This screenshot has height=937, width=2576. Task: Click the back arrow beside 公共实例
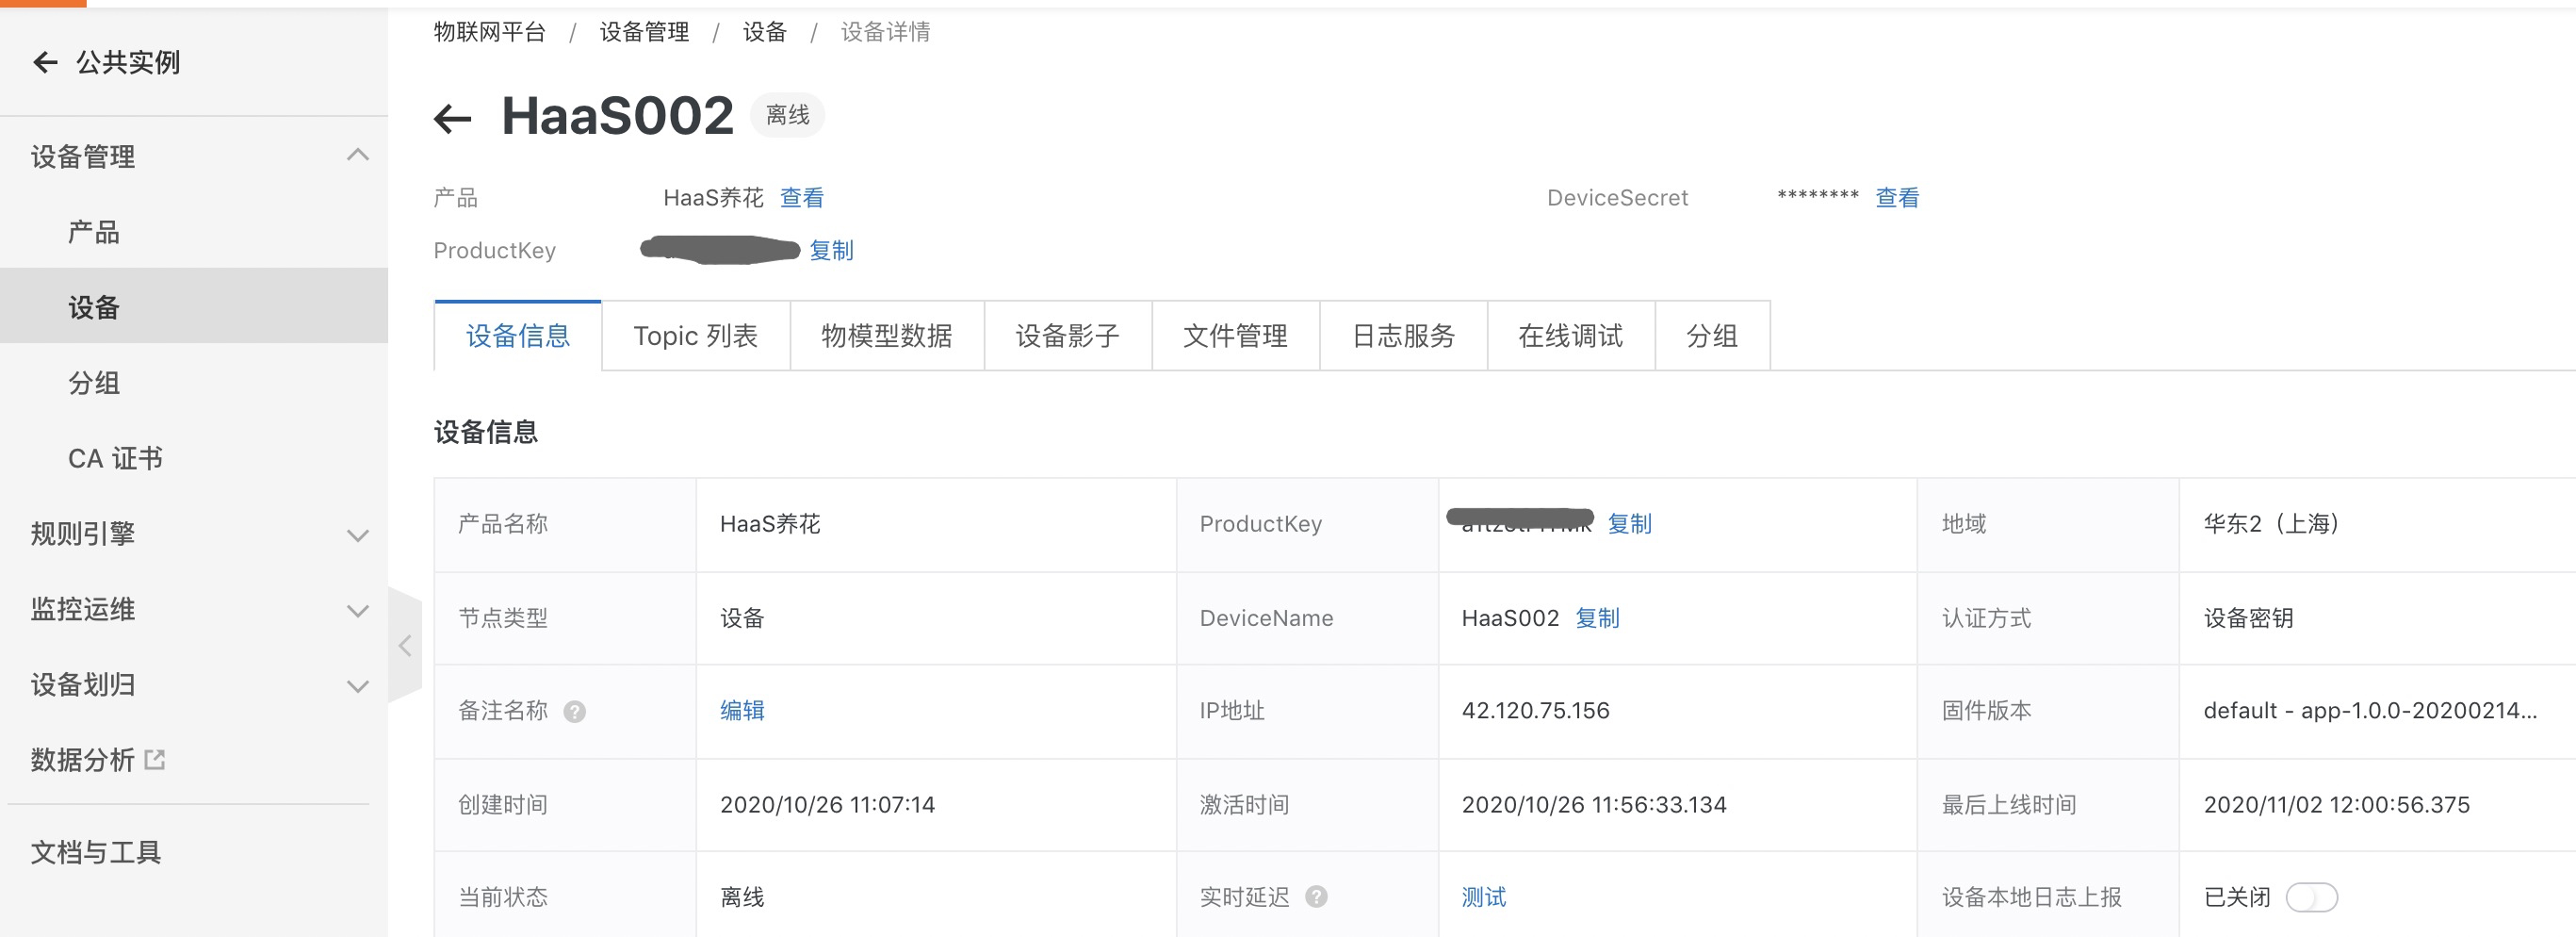(x=45, y=63)
